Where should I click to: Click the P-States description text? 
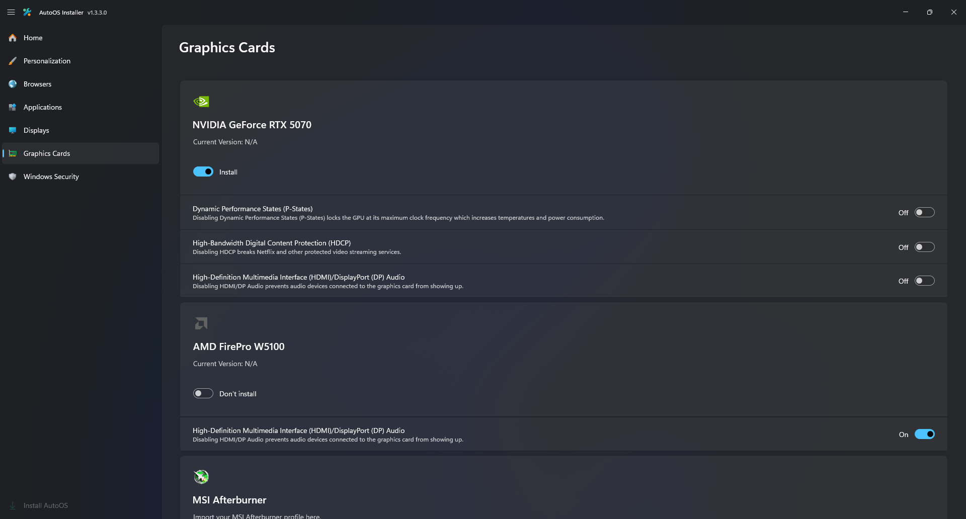pos(398,218)
